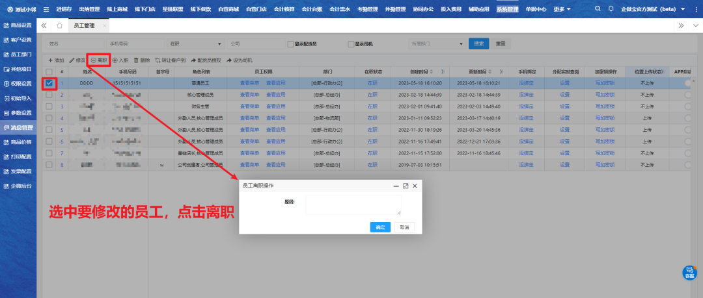The image size is (703, 298).
Task: Open the notification bell
Action: tap(610, 9)
